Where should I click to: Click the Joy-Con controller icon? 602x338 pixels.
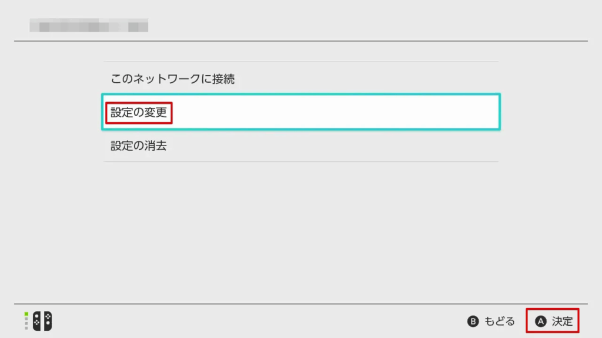coord(42,321)
